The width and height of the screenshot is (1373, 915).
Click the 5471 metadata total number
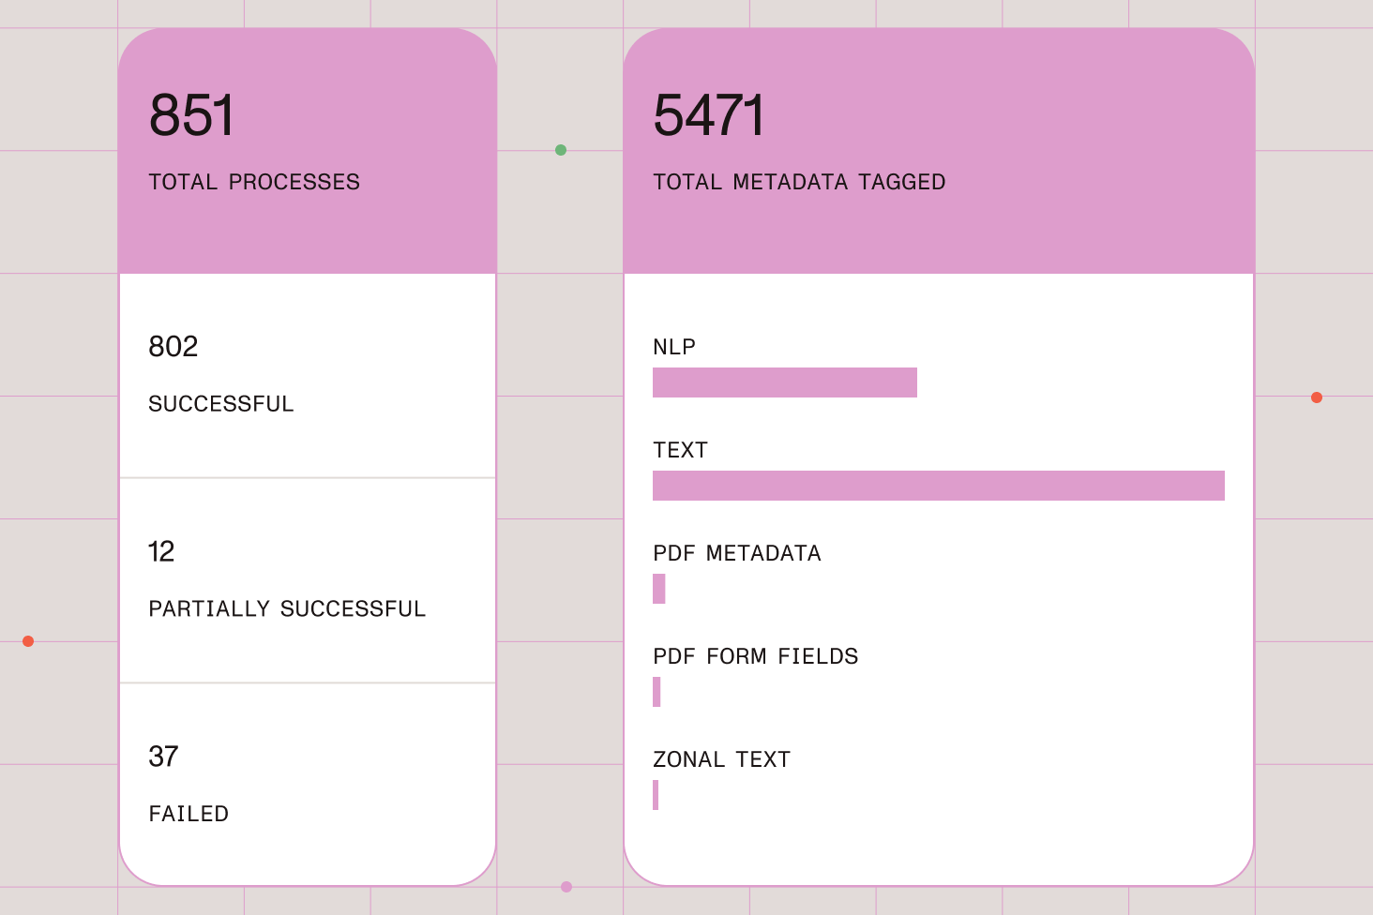(x=709, y=115)
